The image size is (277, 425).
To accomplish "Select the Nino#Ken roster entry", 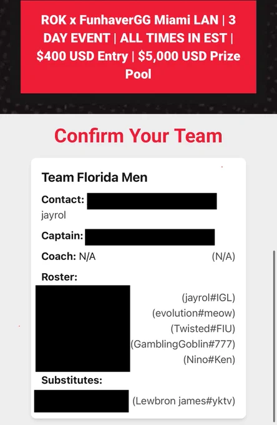I will (x=209, y=359).
